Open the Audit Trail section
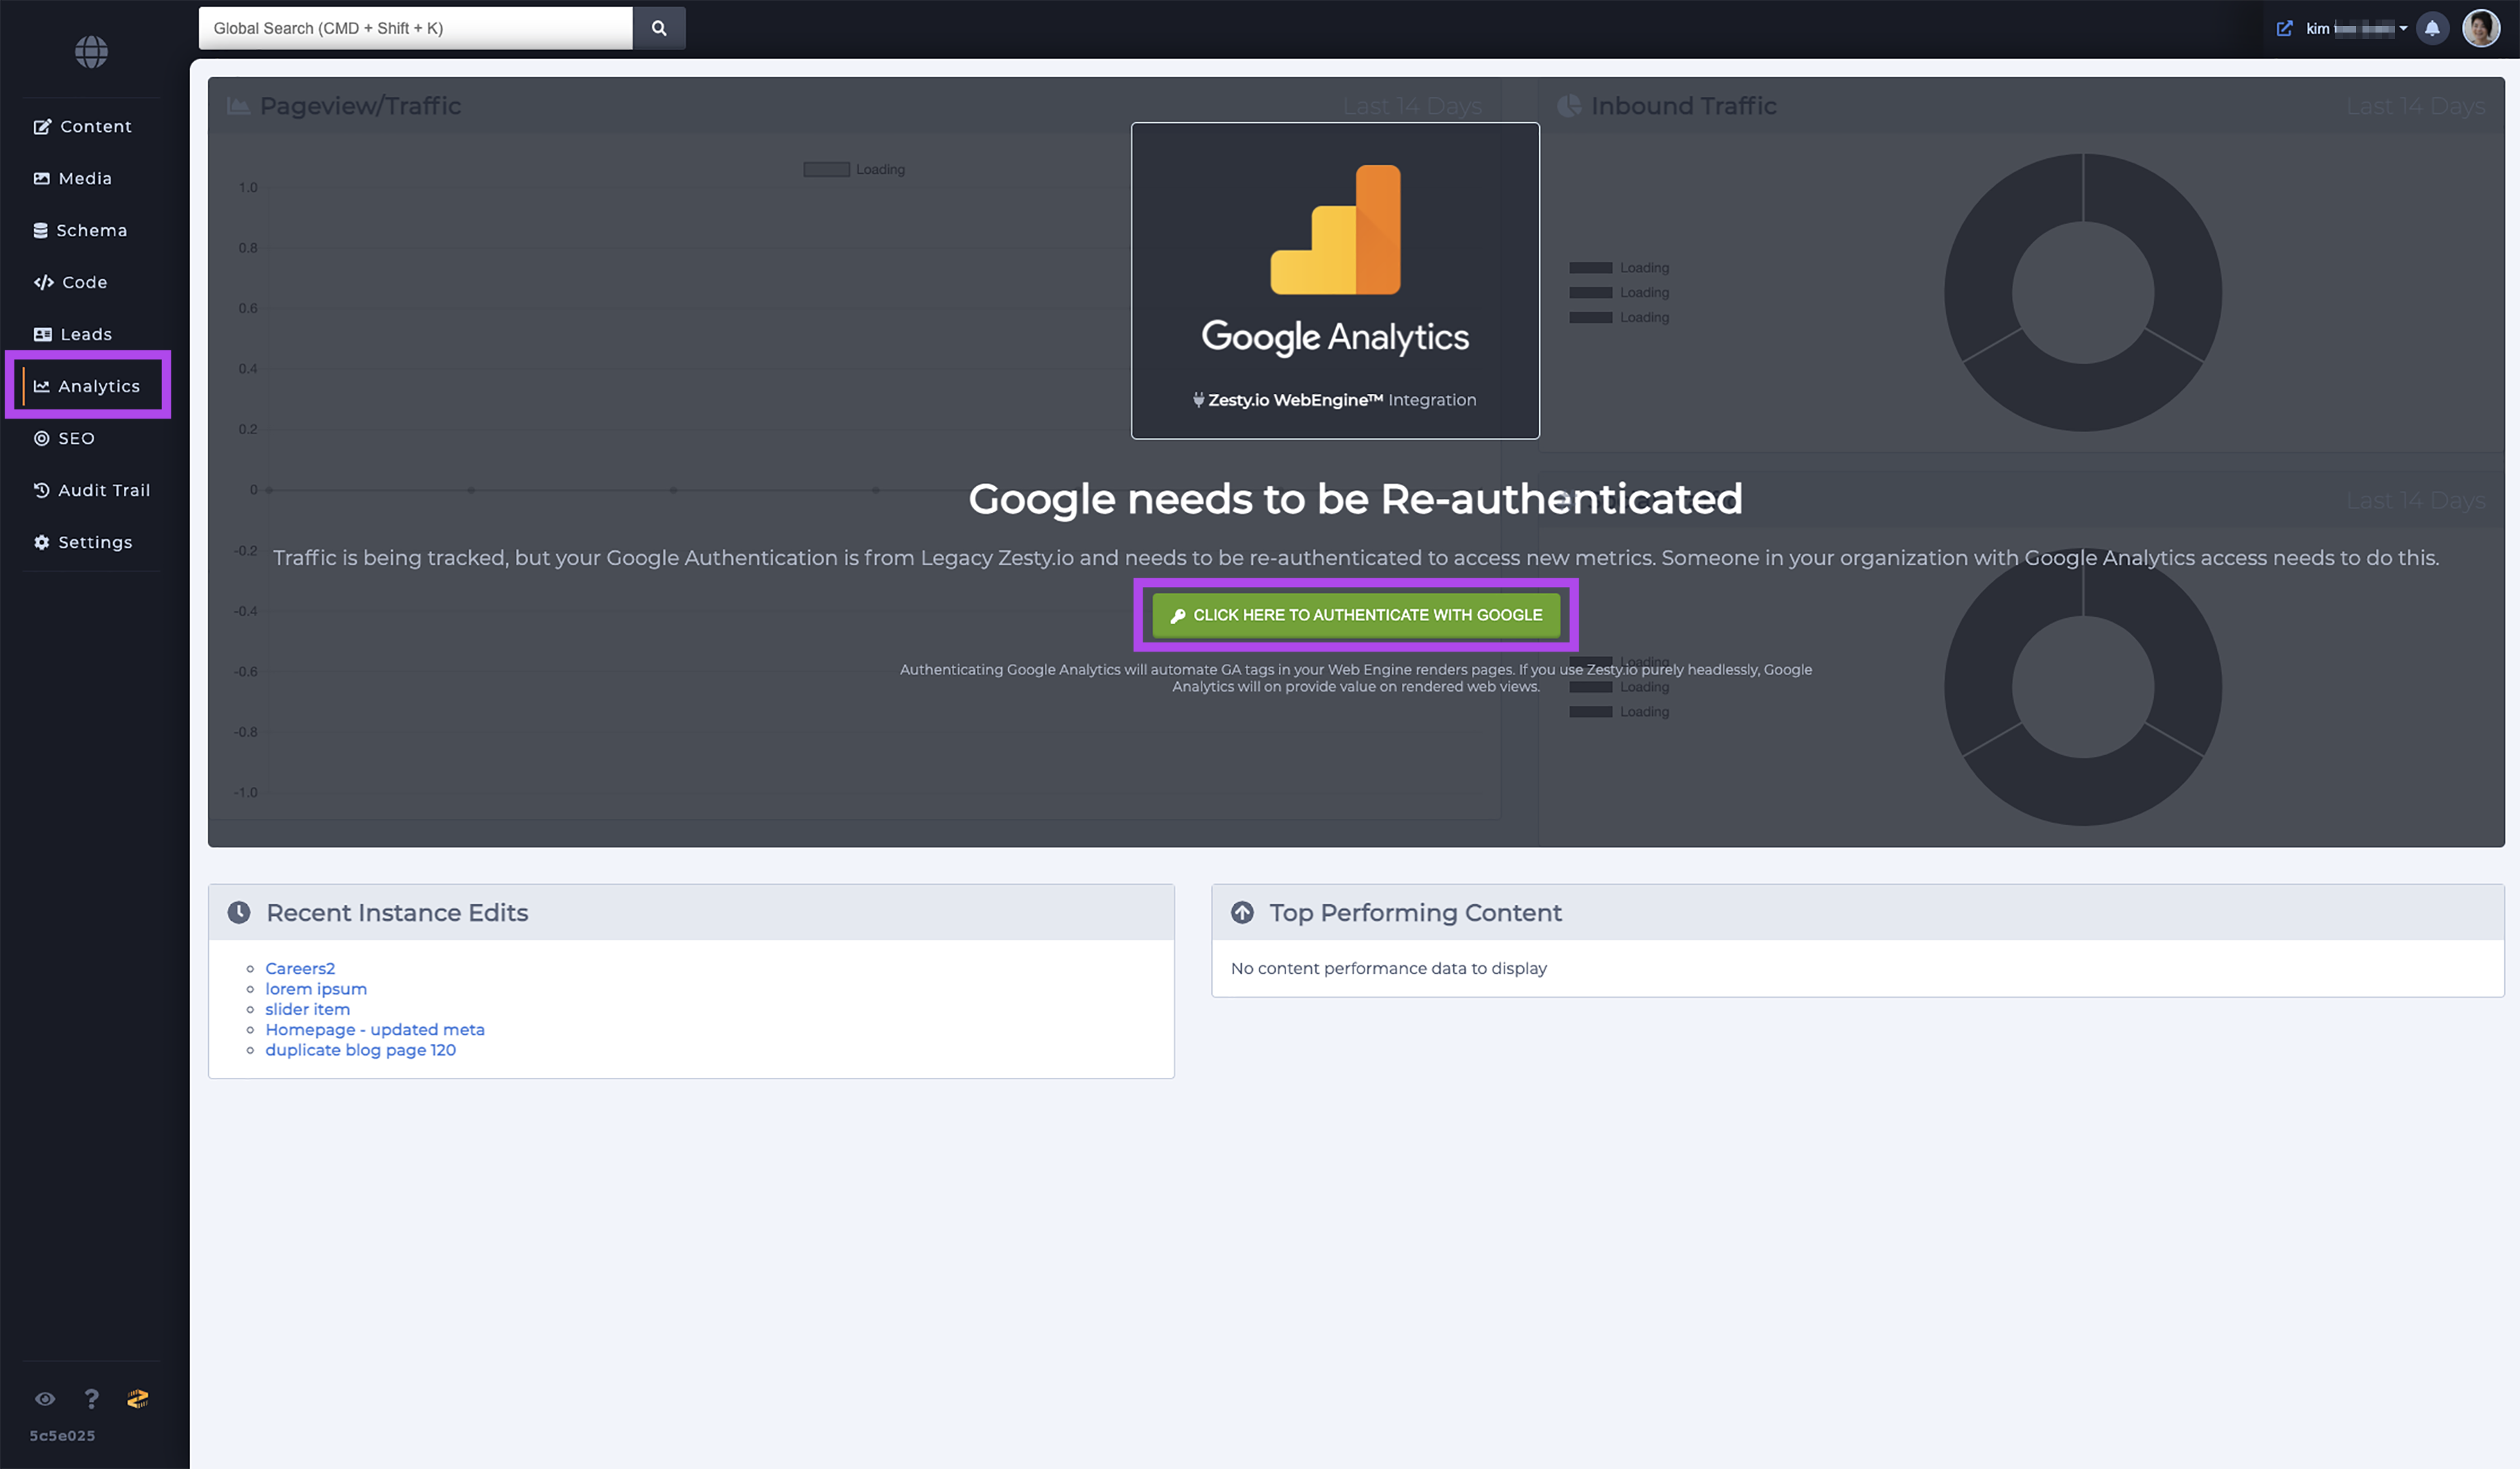The image size is (2520, 1469). pos(92,490)
